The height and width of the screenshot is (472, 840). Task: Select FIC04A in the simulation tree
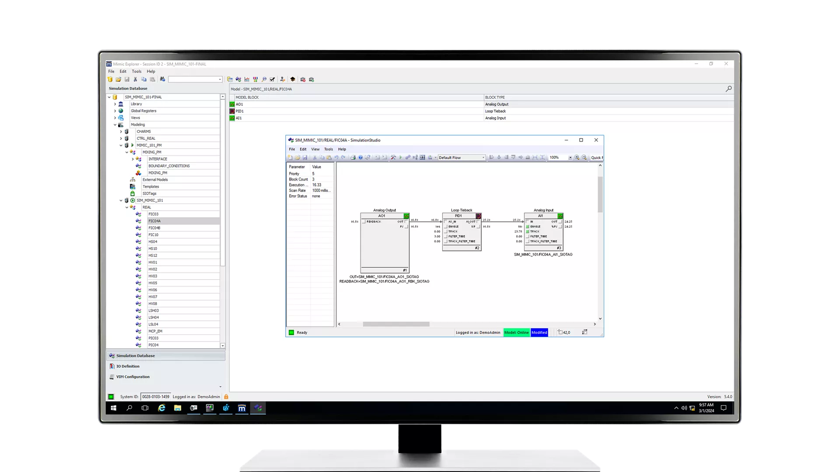pos(154,221)
